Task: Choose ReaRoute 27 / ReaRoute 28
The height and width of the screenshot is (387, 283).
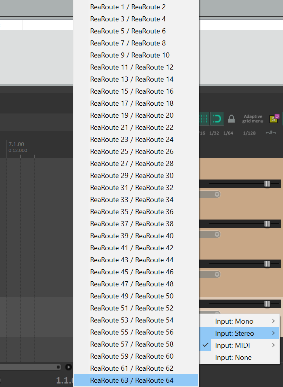Action: tap(136, 164)
